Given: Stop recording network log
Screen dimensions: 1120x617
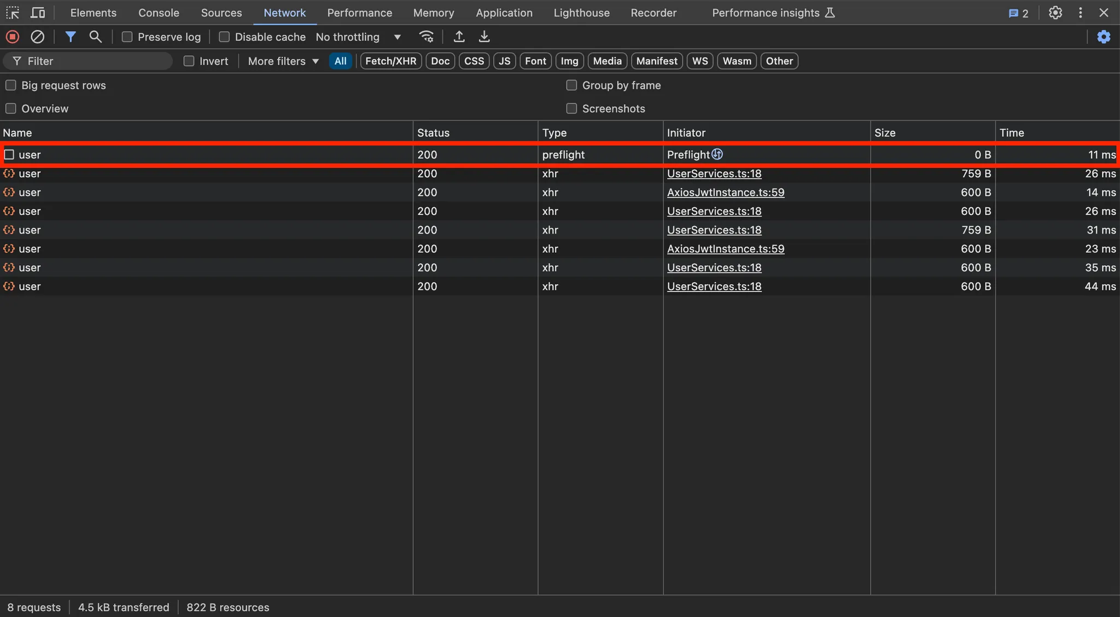Looking at the screenshot, I should click(x=12, y=37).
